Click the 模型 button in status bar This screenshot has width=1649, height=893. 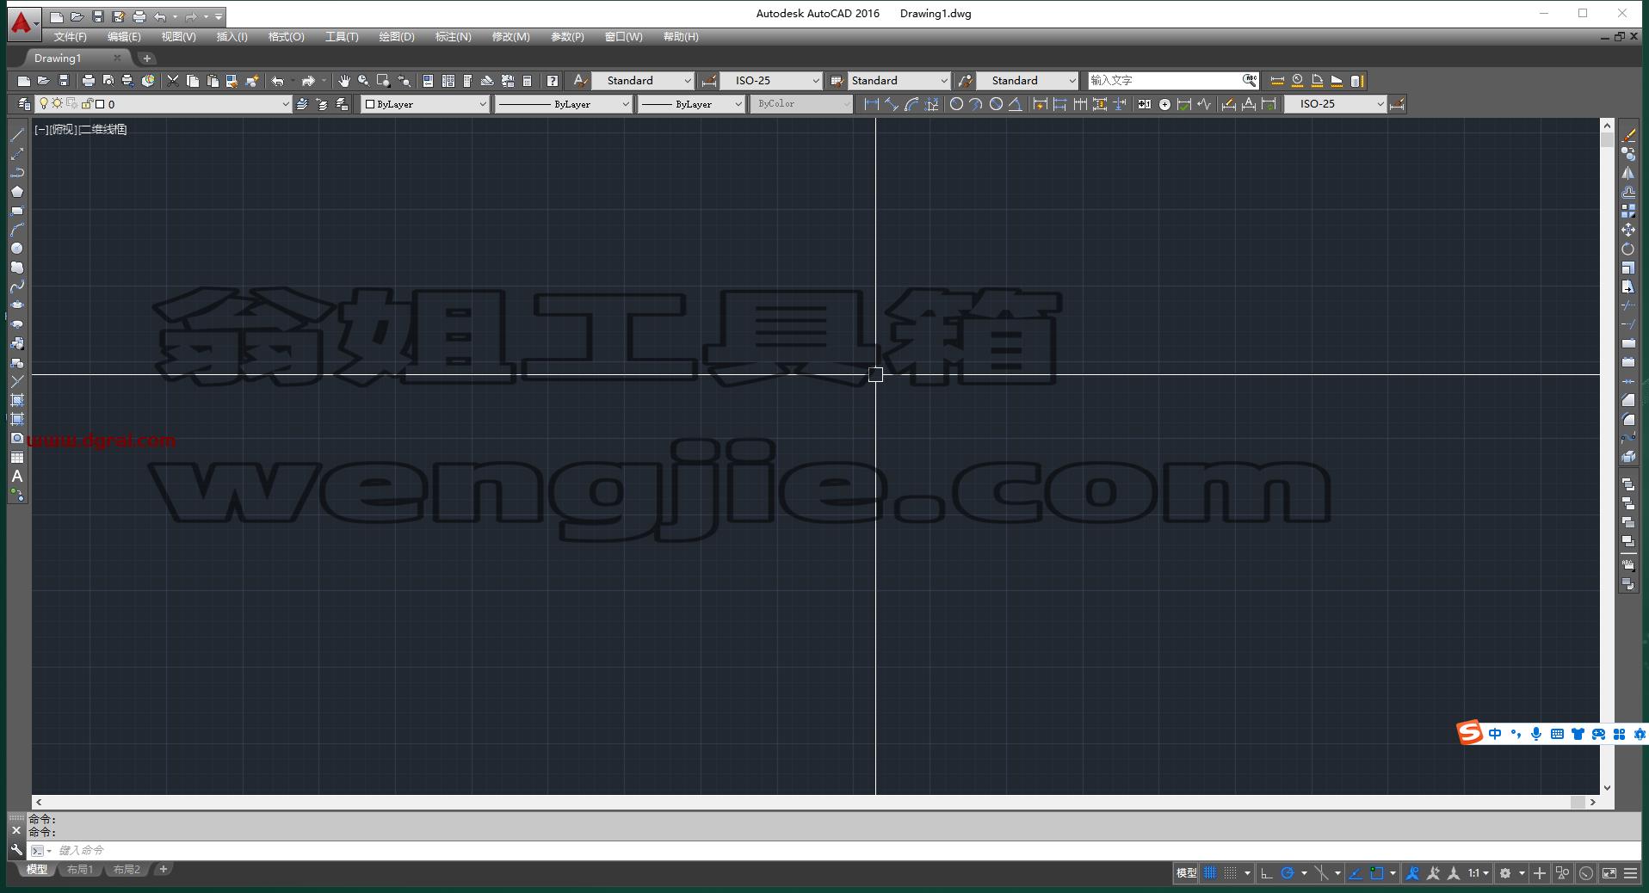click(1187, 873)
